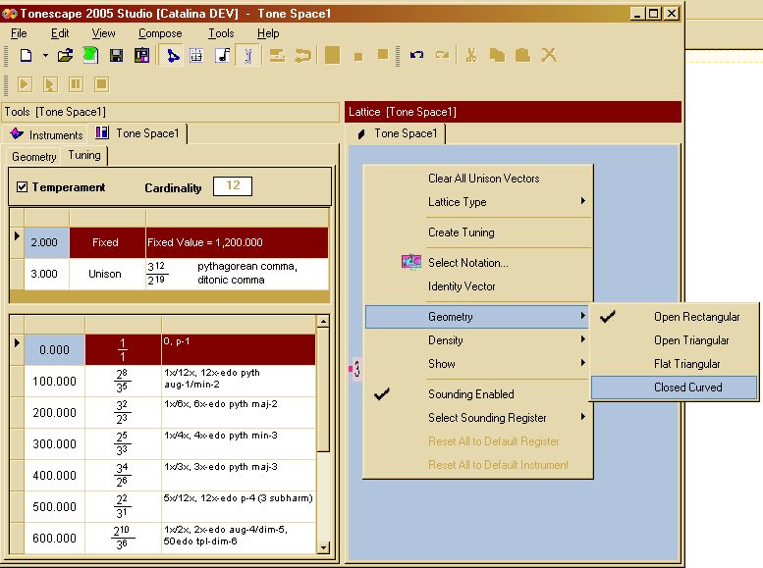Click the music note toolbar icon

[222, 56]
